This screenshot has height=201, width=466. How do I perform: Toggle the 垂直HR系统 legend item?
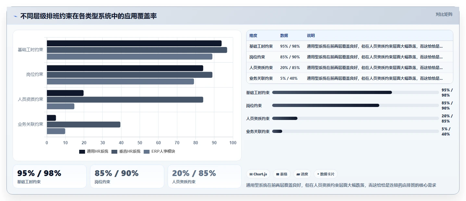pos(126,151)
